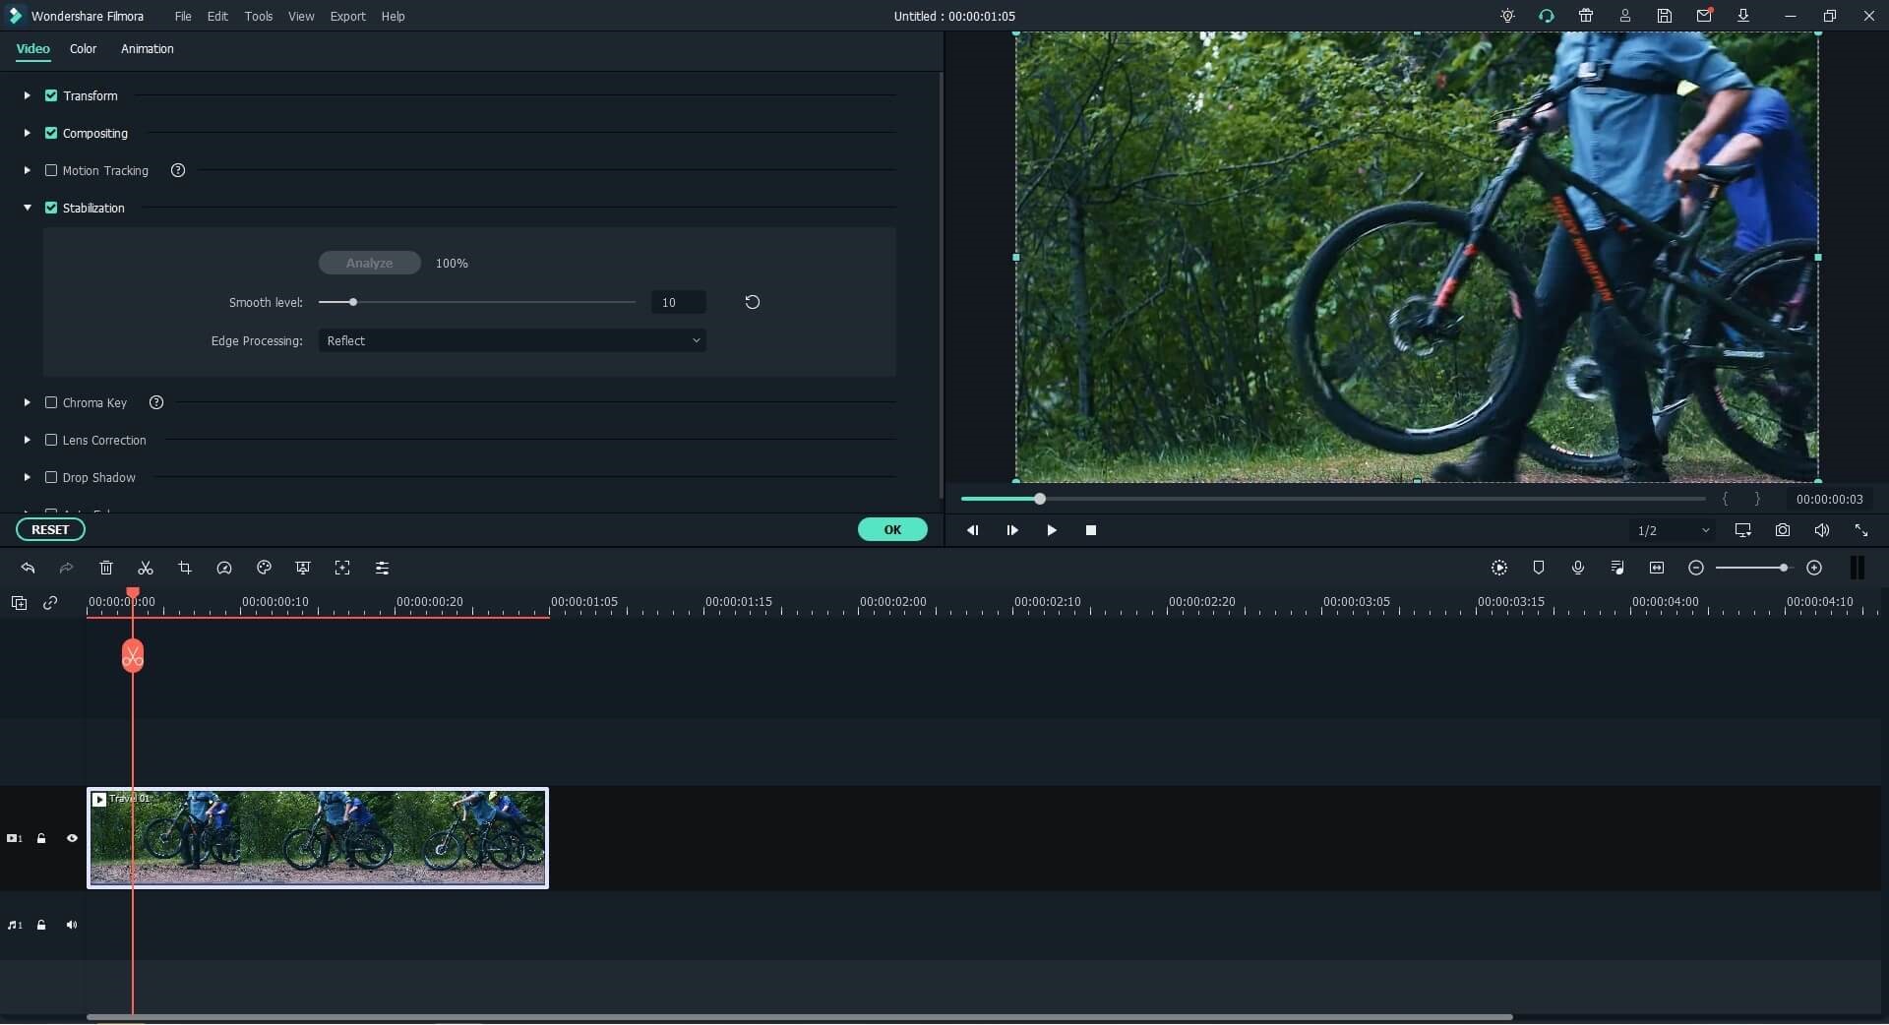Open preview quality 1/2 dropdown
Screen dimensions: 1889x1025
click(x=1673, y=530)
